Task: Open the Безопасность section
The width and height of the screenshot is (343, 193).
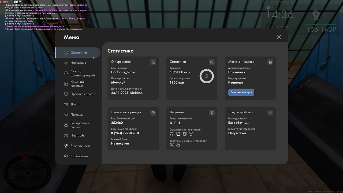Action: click(x=78, y=146)
